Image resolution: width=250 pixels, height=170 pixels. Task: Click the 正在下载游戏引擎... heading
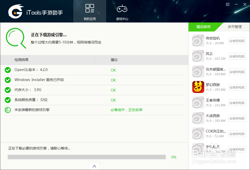click(49, 35)
